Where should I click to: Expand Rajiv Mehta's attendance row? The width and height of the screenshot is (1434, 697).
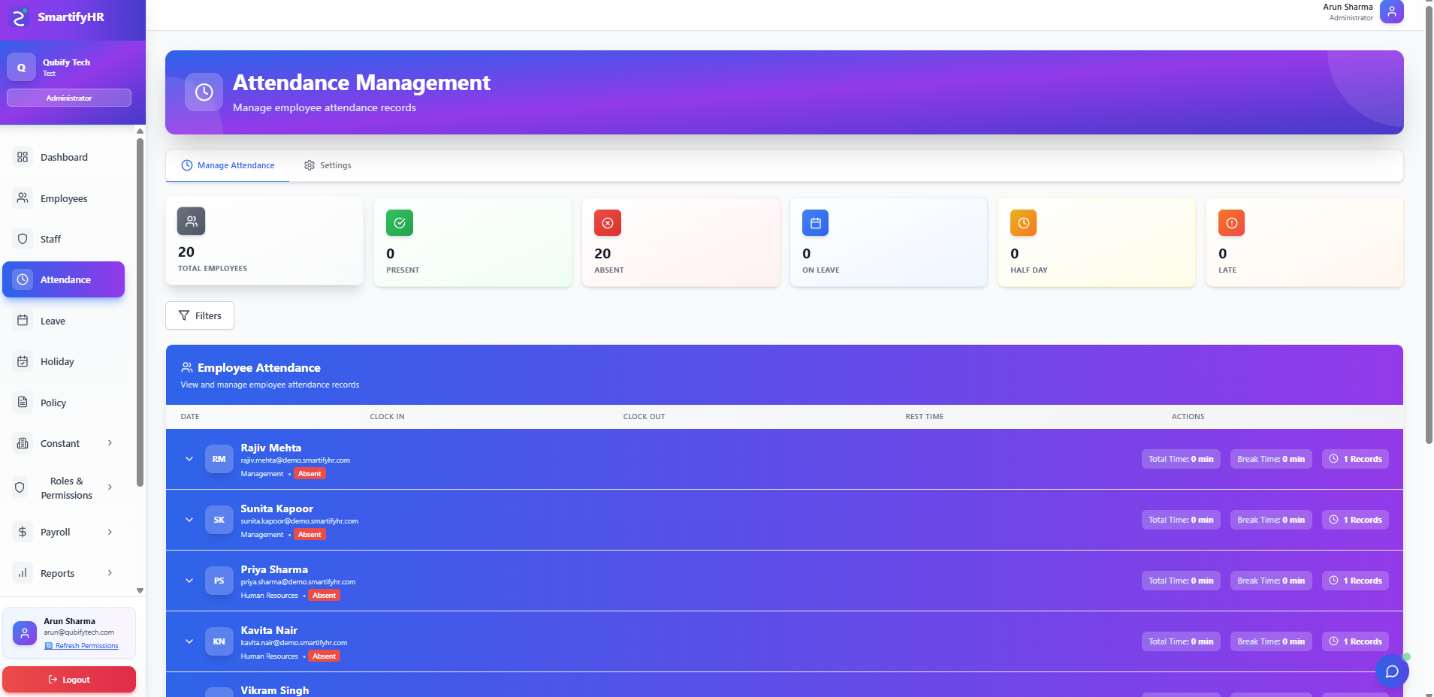189,459
